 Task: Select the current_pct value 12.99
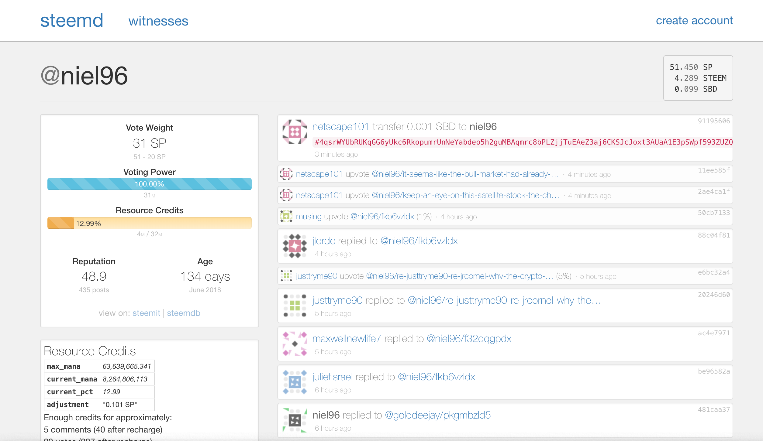tap(111, 392)
